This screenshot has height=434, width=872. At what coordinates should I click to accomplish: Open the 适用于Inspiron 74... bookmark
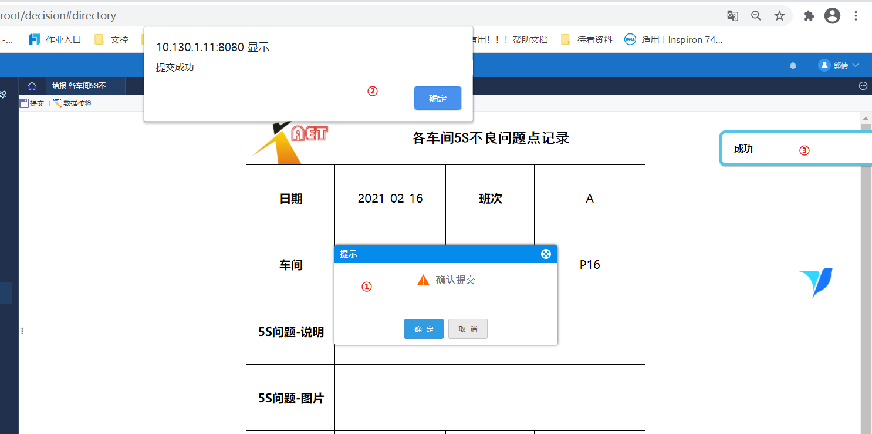tap(674, 39)
